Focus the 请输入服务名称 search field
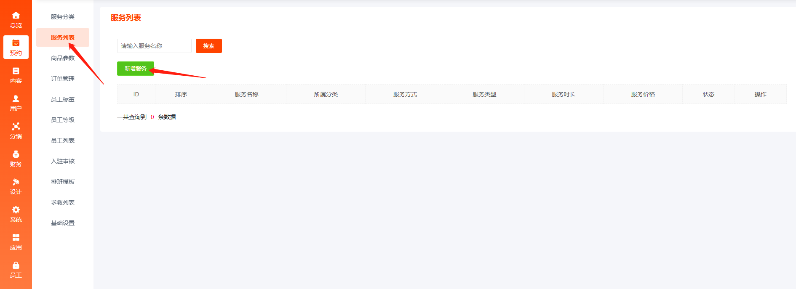Image resolution: width=796 pixels, height=289 pixels. tap(154, 46)
